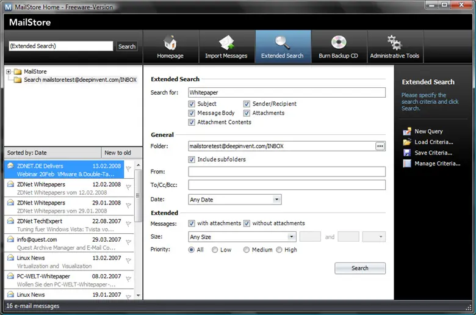Click the message list scrollbar thumb
476x315 pixels.
coord(138,195)
